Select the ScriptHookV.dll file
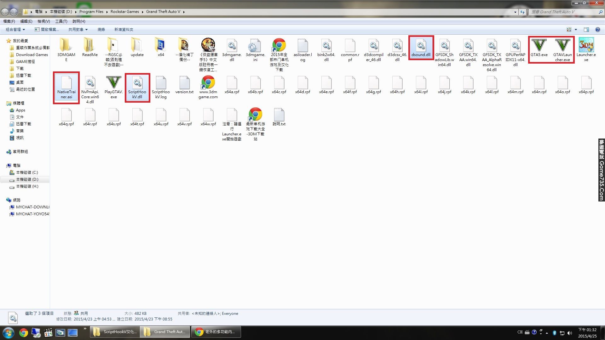The width and height of the screenshot is (605, 340). (137, 83)
